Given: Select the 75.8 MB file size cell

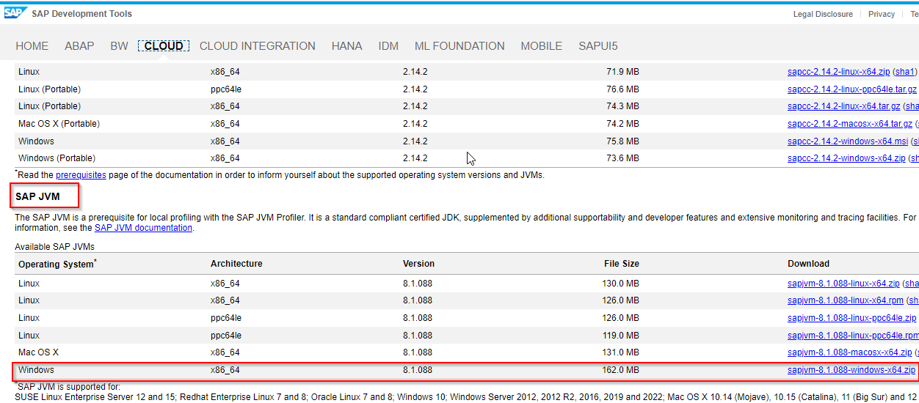Looking at the screenshot, I should pos(622,141).
